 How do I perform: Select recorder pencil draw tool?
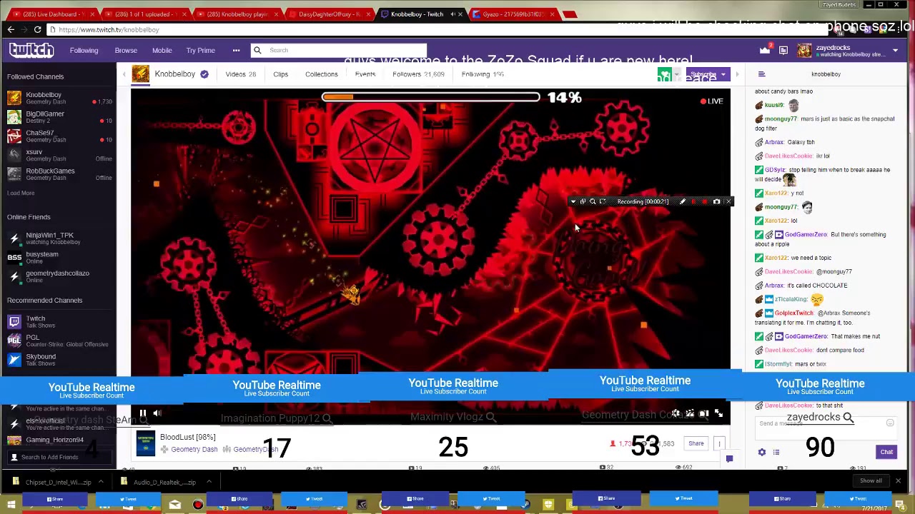click(x=682, y=202)
